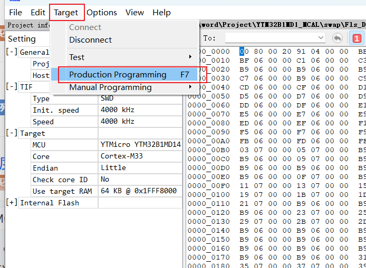Image resolution: width=366 pixels, height=268 pixels.
Task: Click hex address 0000_0170
Action: tap(209, 257)
